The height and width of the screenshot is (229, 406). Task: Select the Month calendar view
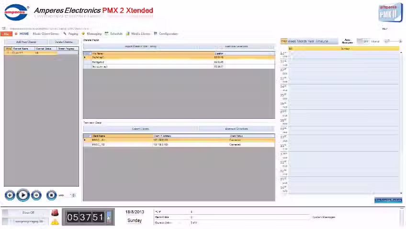(x=302, y=41)
